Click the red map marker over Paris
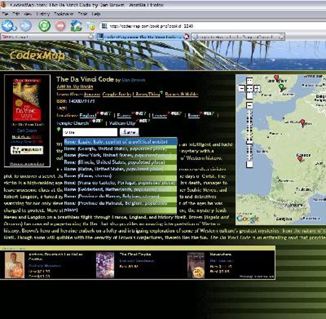The image size is (326, 319). pyautogui.click(x=303, y=122)
